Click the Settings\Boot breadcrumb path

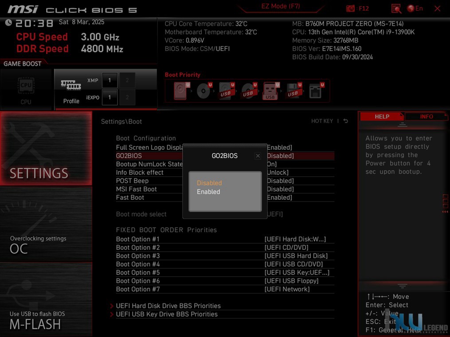coord(121,121)
